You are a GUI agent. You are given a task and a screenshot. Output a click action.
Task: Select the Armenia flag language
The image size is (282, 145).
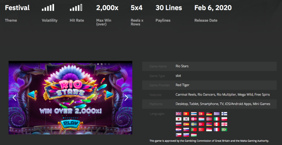(x=209, y=124)
